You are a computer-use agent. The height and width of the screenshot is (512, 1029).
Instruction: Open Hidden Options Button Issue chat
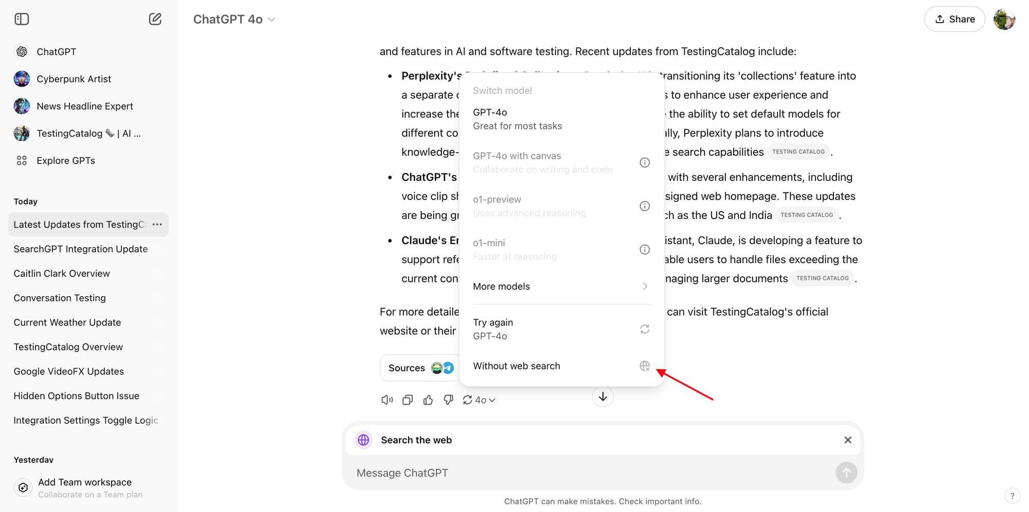click(x=88, y=396)
